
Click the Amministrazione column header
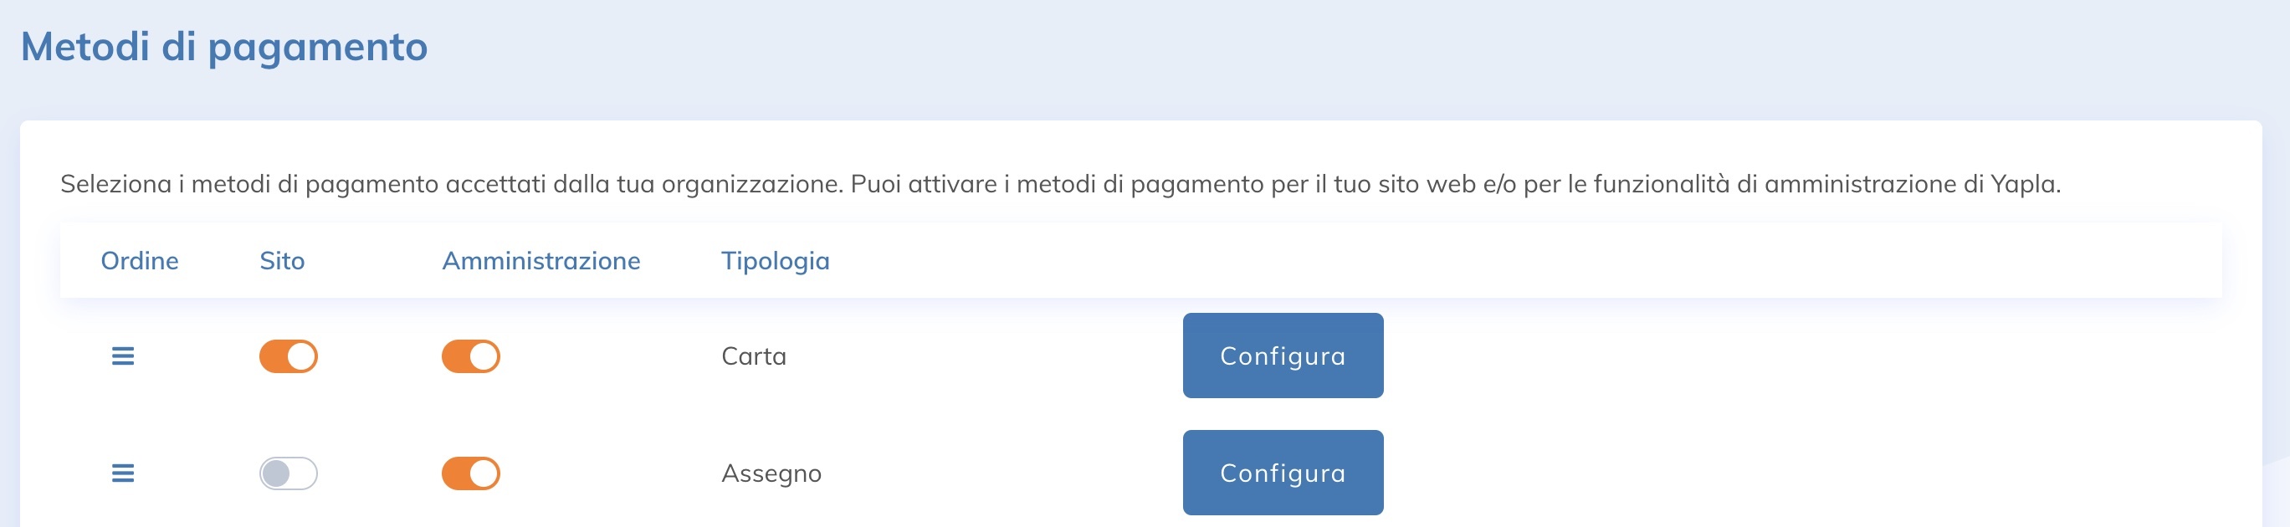click(540, 260)
